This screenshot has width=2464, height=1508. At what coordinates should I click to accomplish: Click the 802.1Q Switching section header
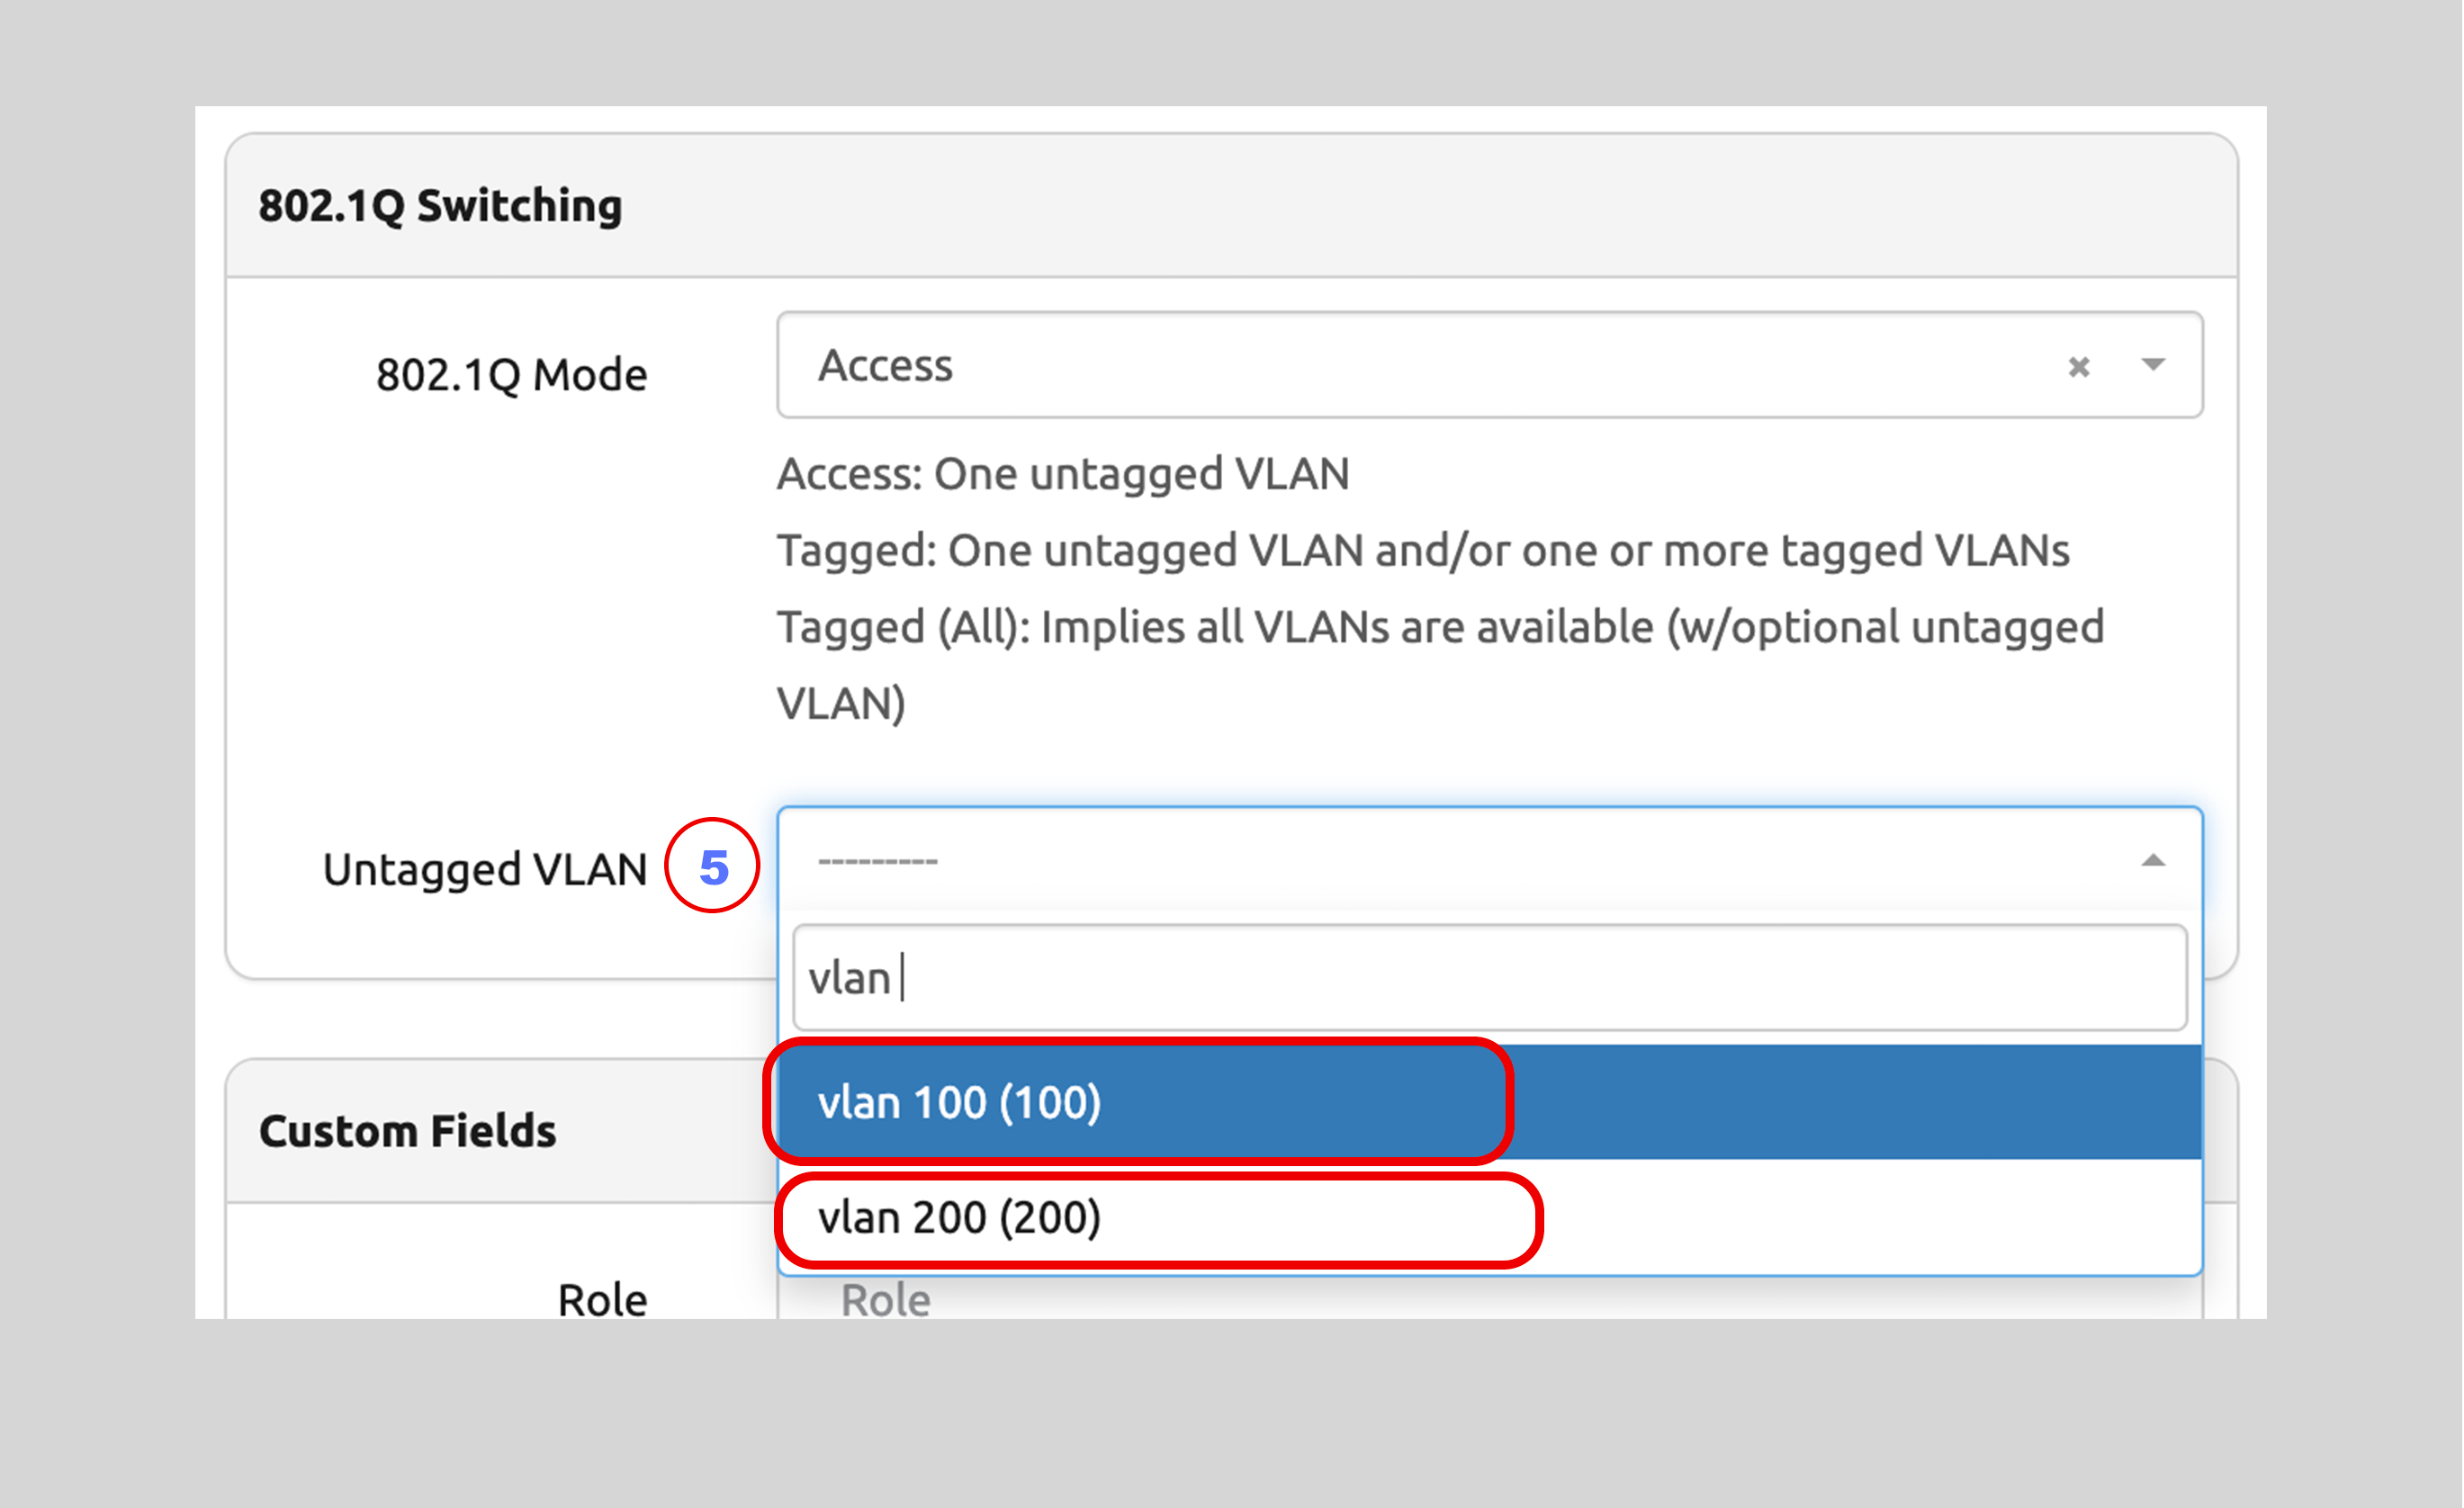coord(440,205)
